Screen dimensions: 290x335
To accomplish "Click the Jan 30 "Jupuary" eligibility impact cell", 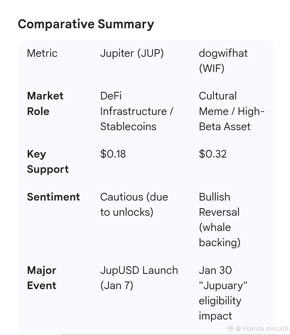I will pos(223,293).
